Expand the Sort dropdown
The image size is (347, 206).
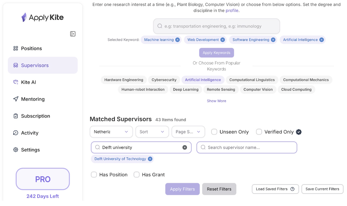[x=152, y=132]
